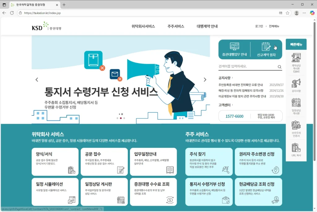The width and height of the screenshot is (317, 212).
Task: Pause the banner slideshow
Action: click(x=122, y=114)
